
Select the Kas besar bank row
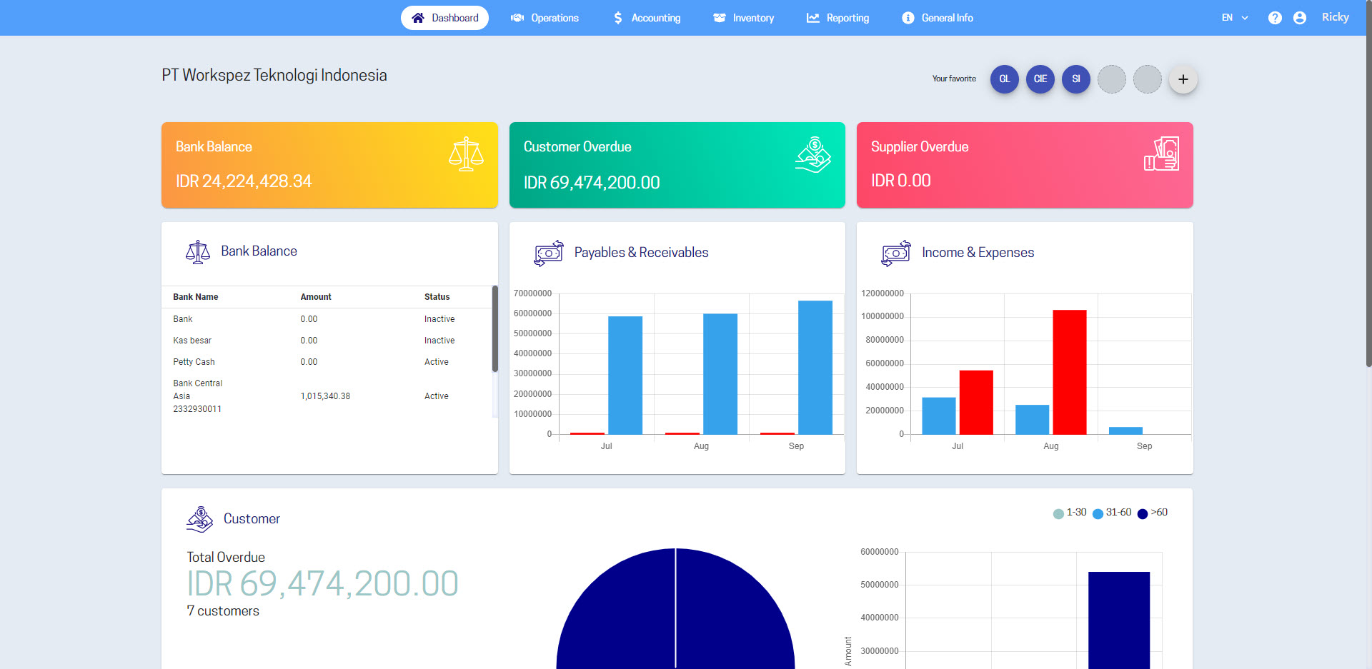(327, 341)
